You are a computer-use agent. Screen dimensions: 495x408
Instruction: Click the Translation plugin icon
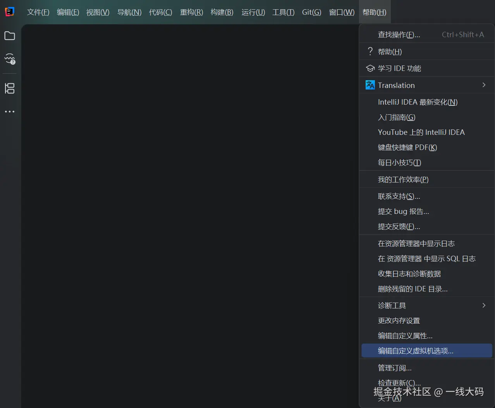click(x=370, y=85)
